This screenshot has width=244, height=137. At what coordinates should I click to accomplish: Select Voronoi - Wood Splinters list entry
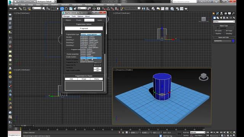91,58
